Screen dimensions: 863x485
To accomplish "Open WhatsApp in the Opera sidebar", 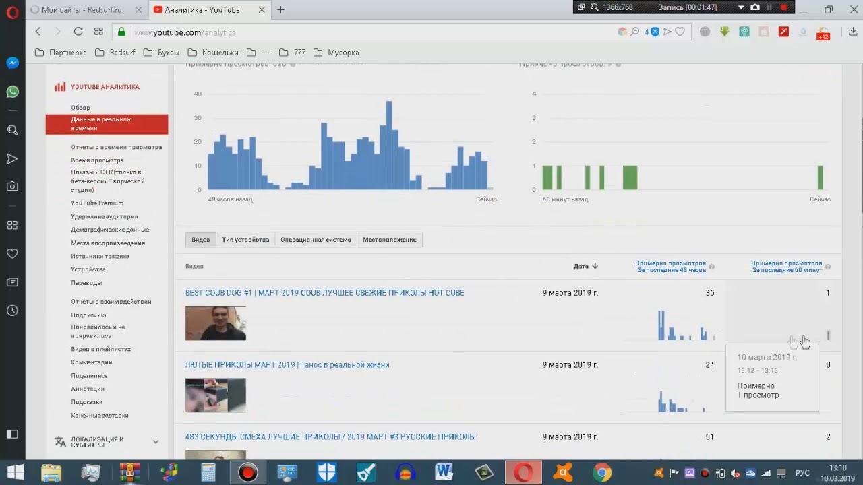I will 12,92.
